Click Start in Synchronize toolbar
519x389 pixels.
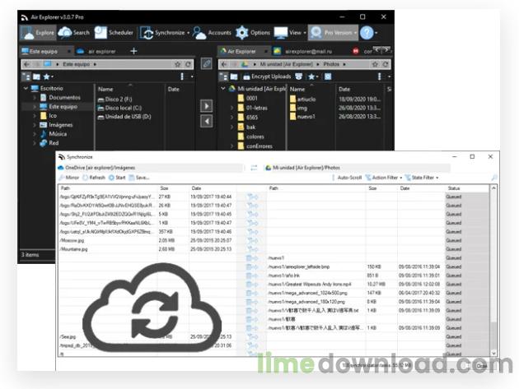point(118,177)
